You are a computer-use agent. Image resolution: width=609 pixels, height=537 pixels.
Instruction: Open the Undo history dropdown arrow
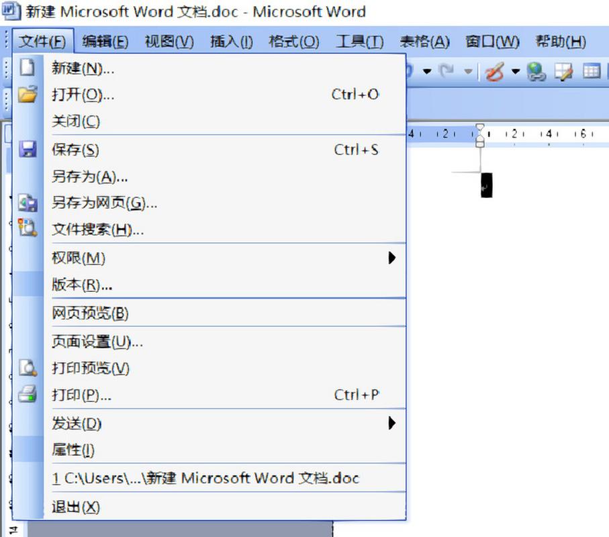(427, 71)
